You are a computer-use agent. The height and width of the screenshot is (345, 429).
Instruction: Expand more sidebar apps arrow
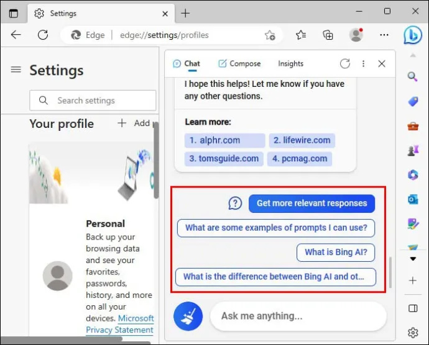413,259
